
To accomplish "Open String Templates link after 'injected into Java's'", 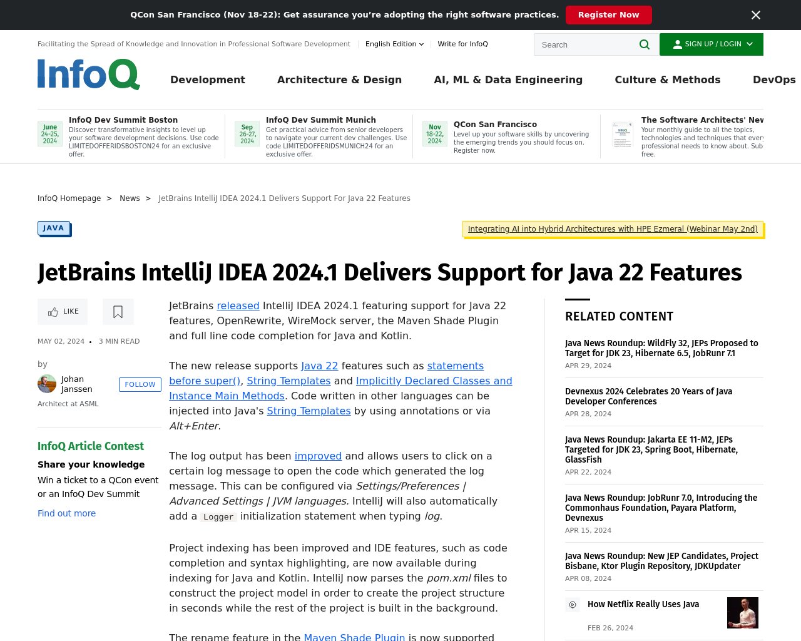I will [x=309, y=411].
